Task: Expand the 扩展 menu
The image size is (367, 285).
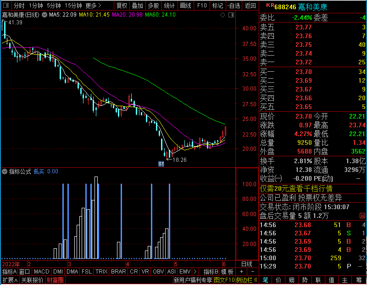Action: [x=10, y=280]
